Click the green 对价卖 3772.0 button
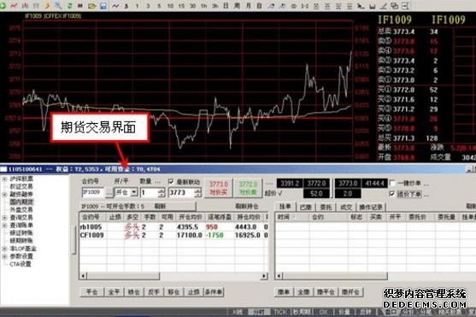Screen dimensions: 476x317 click(248, 188)
